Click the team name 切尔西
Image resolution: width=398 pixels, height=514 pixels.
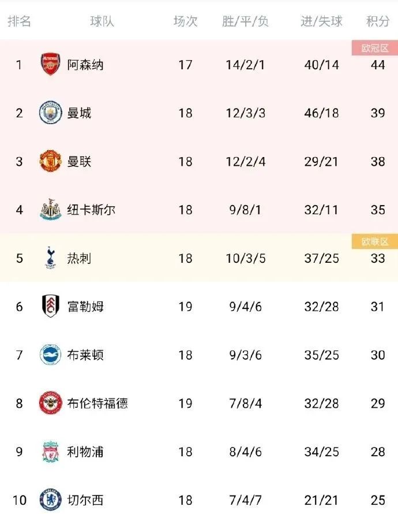tap(85, 500)
